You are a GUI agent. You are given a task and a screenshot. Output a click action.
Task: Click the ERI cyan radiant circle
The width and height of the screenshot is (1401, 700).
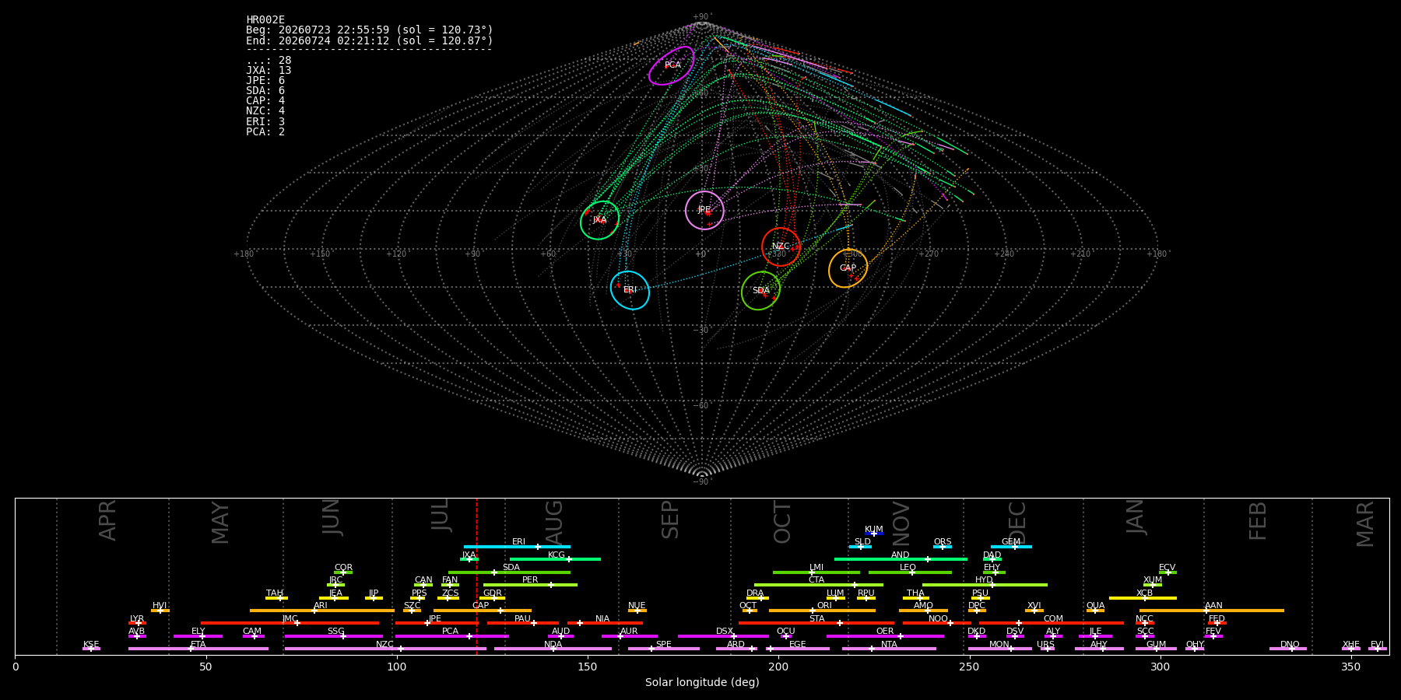(630, 290)
